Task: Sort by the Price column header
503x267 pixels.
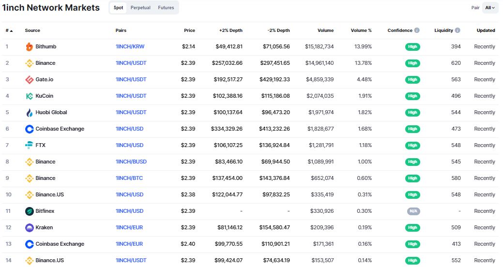Action: pyautogui.click(x=190, y=30)
